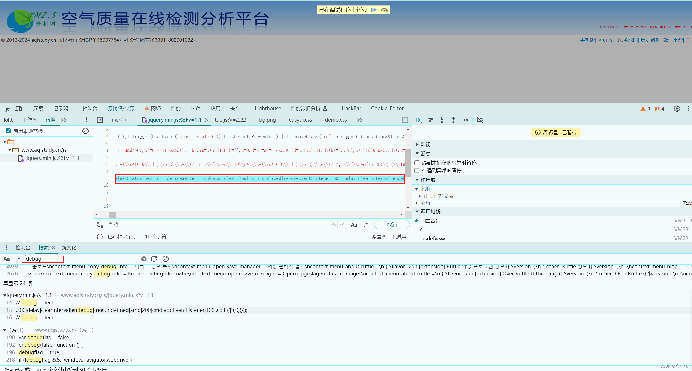Click the 取消 cancel button
692x371 pixels.
pyautogui.click(x=392, y=225)
